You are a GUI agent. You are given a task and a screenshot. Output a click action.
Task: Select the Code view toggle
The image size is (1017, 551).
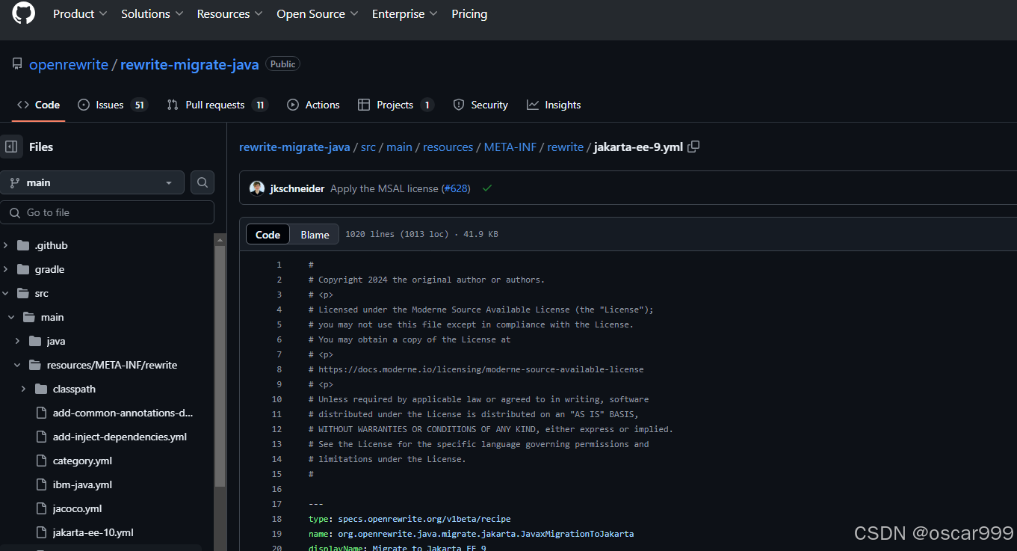click(268, 234)
